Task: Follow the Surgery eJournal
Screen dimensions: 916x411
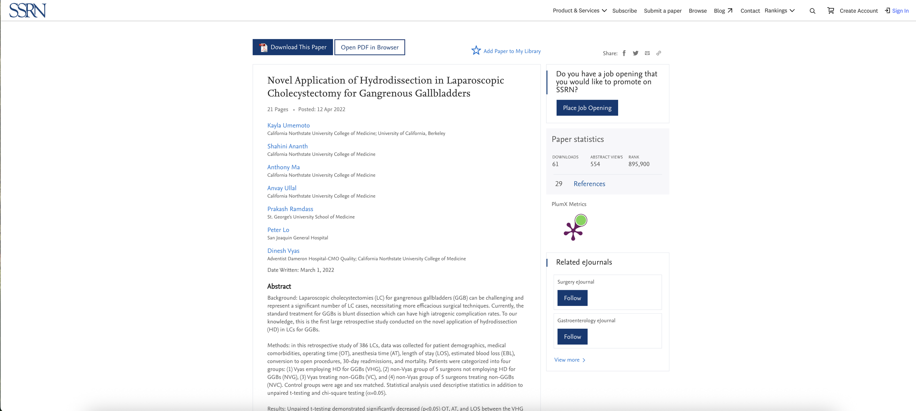Action: tap(572, 298)
